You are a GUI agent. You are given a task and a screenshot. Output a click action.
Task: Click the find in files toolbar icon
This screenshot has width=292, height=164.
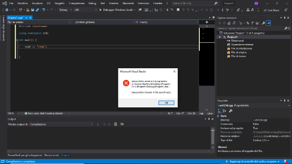click(140, 10)
